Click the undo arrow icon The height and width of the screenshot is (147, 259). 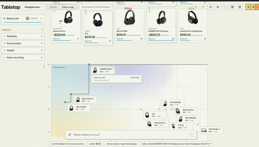(196, 7)
